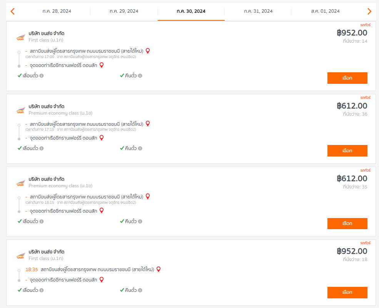
Task: Show info icon beside first trip's คืนตั๋ว
Action: point(140,76)
